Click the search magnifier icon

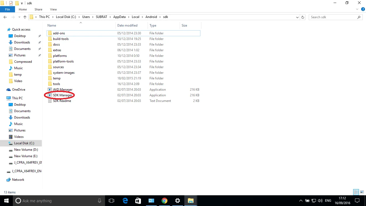coord(359,17)
